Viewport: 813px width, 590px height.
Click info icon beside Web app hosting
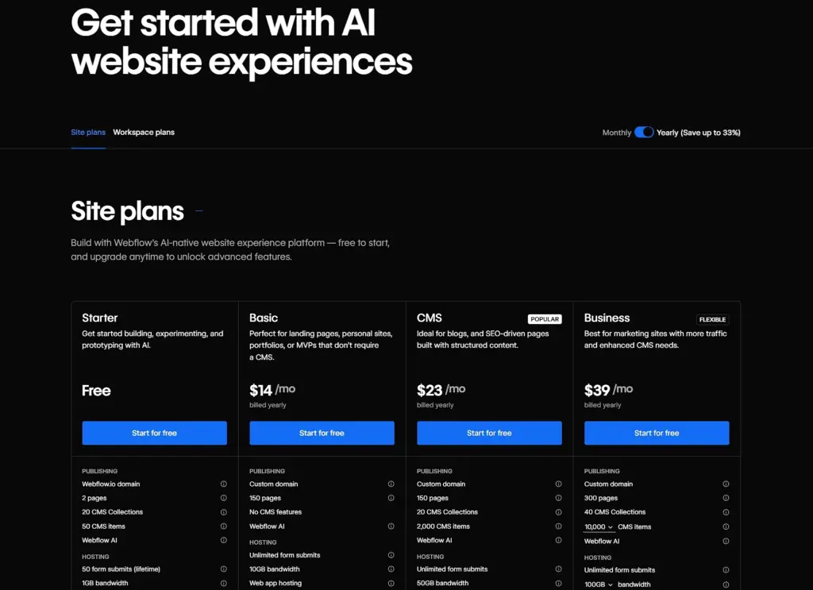(391, 583)
